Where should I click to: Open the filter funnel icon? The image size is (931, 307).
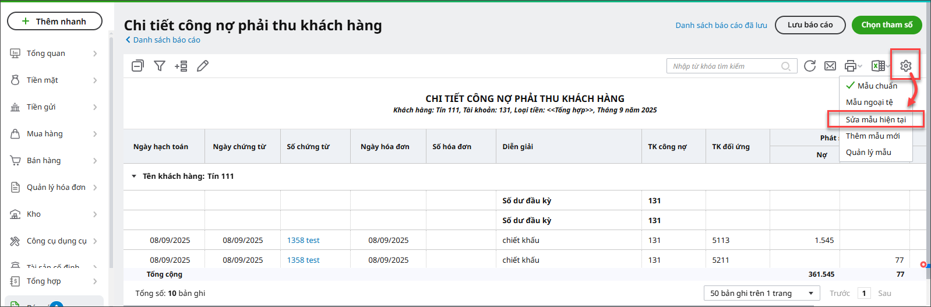159,66
